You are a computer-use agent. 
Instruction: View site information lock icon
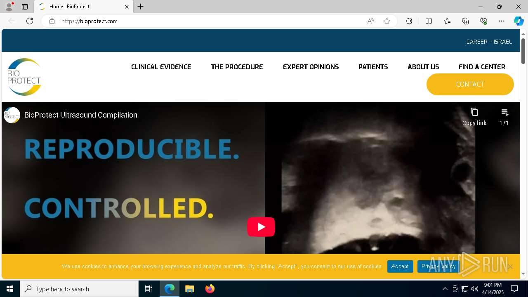pyautogui.click(x=52, y=21)
